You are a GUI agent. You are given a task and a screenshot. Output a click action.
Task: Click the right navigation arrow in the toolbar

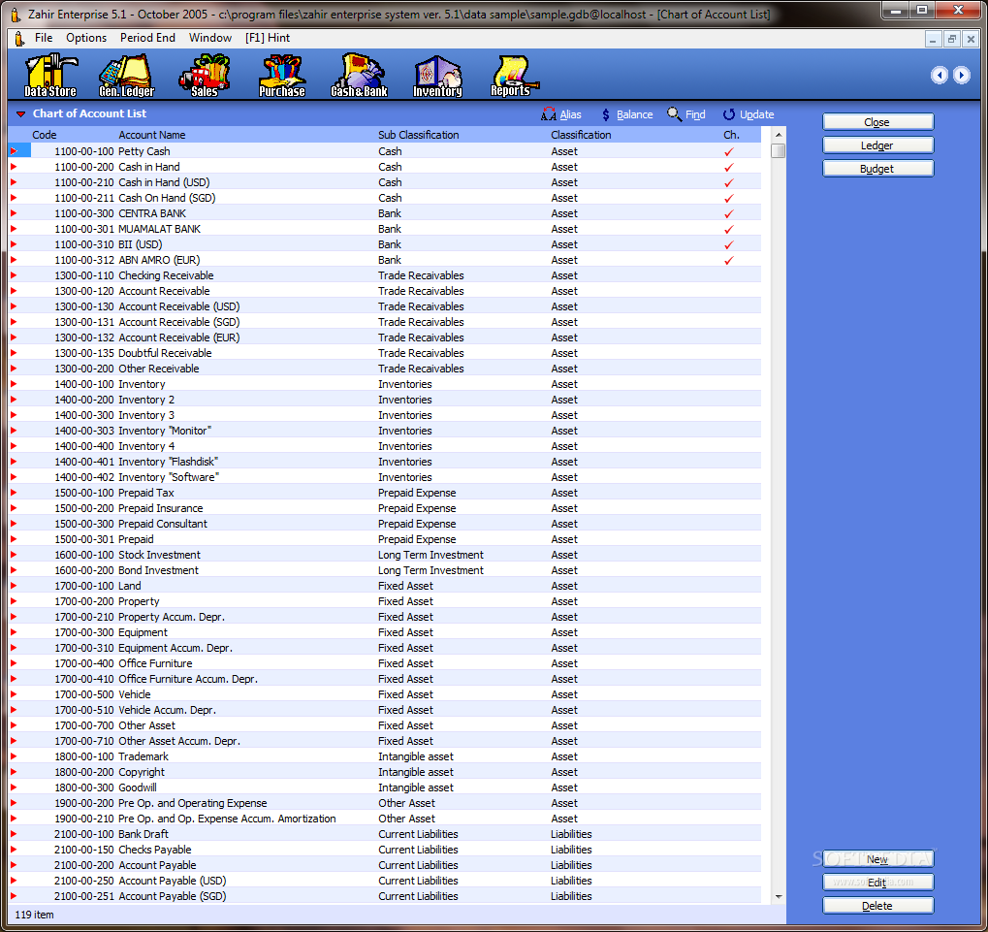(962, 75)
